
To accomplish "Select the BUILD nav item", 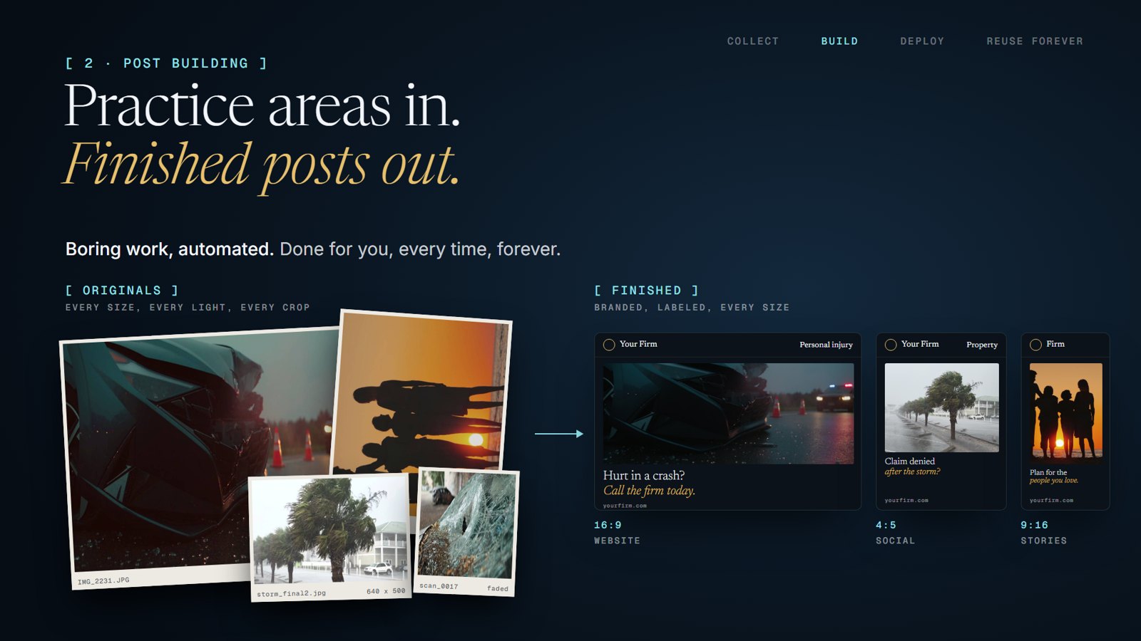I will point(839,41).
